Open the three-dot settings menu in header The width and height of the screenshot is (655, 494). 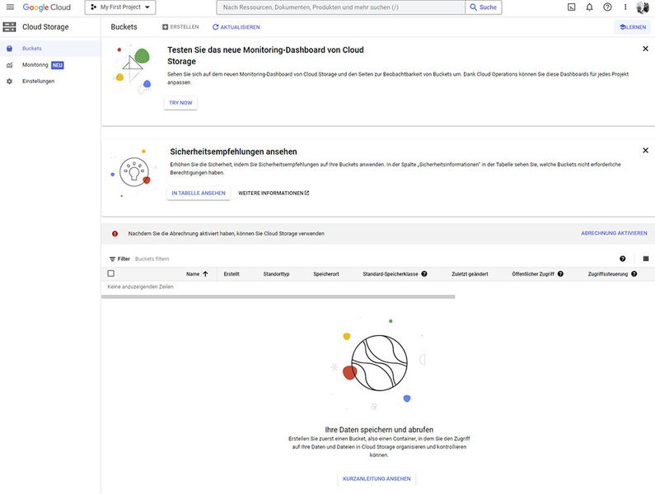[x=625, y=7]
